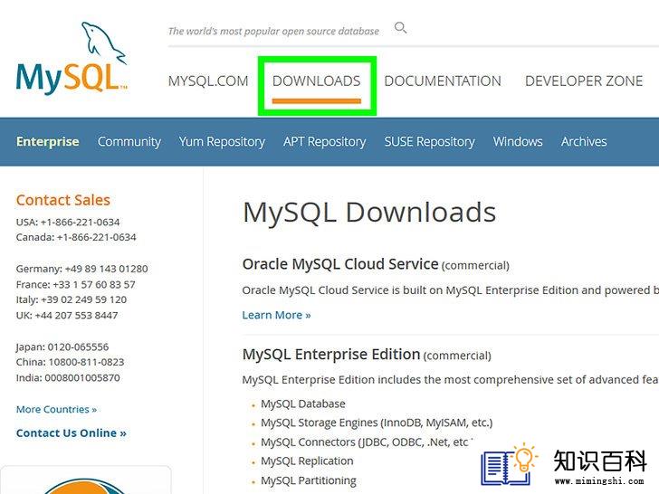Open the MYSQL.COM tab
Viewport: 659px width, 494px height.
tap(208, 81)
